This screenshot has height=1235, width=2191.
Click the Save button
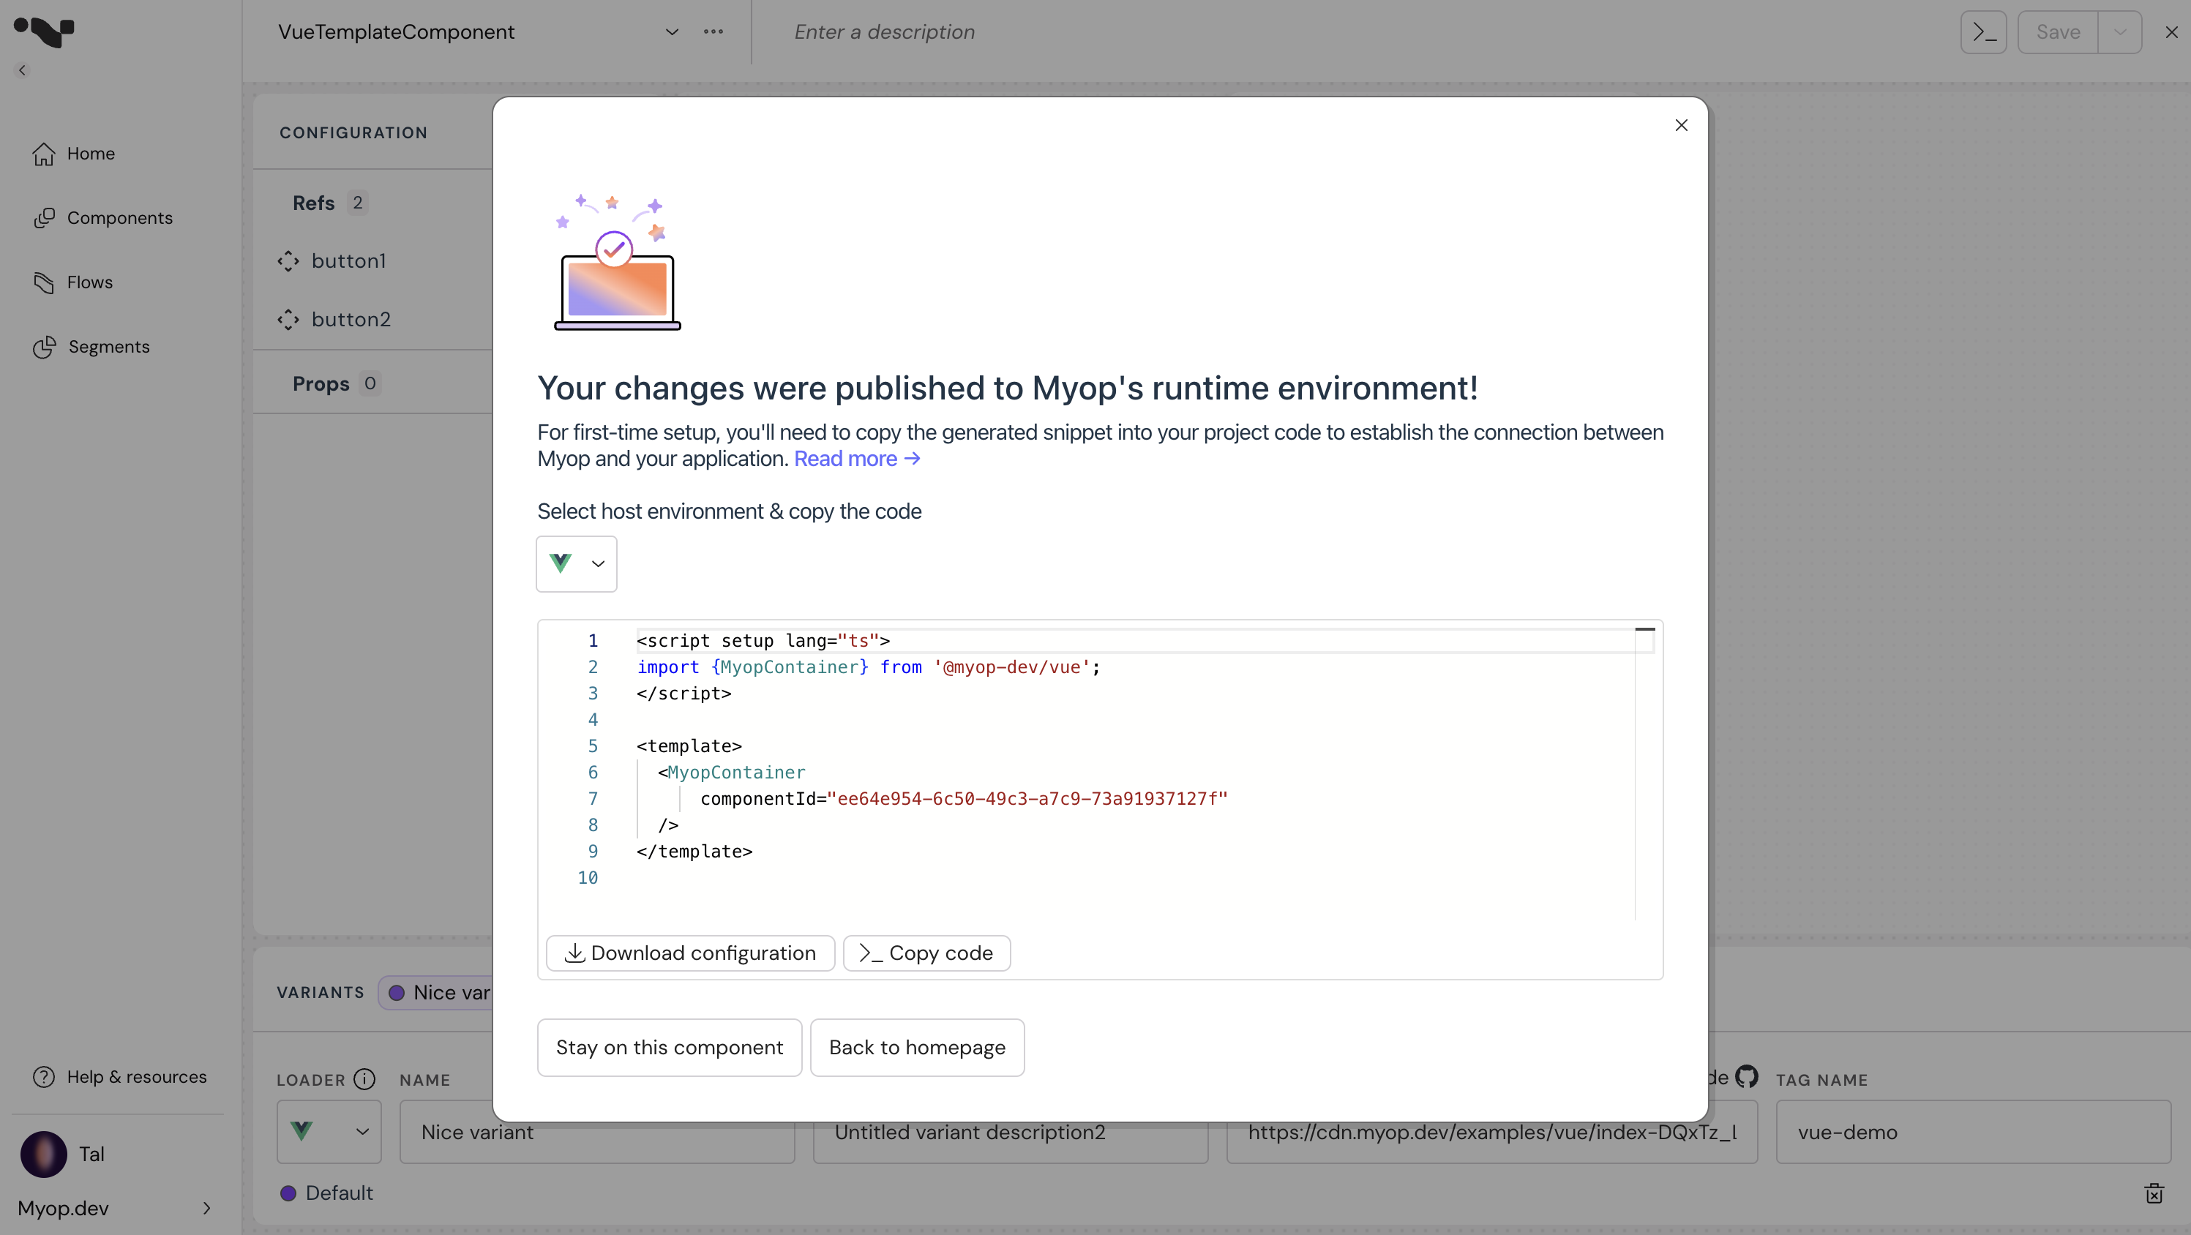tap(2059, 32)
